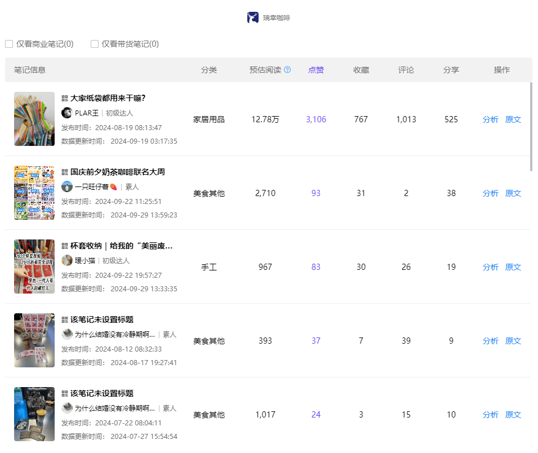Click the comments value 1,013
Screen dimensions: 538x453
[406, 119]
